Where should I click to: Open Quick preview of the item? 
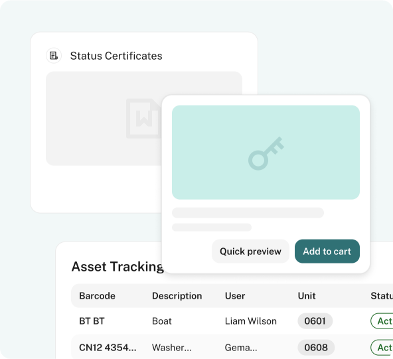250,251
